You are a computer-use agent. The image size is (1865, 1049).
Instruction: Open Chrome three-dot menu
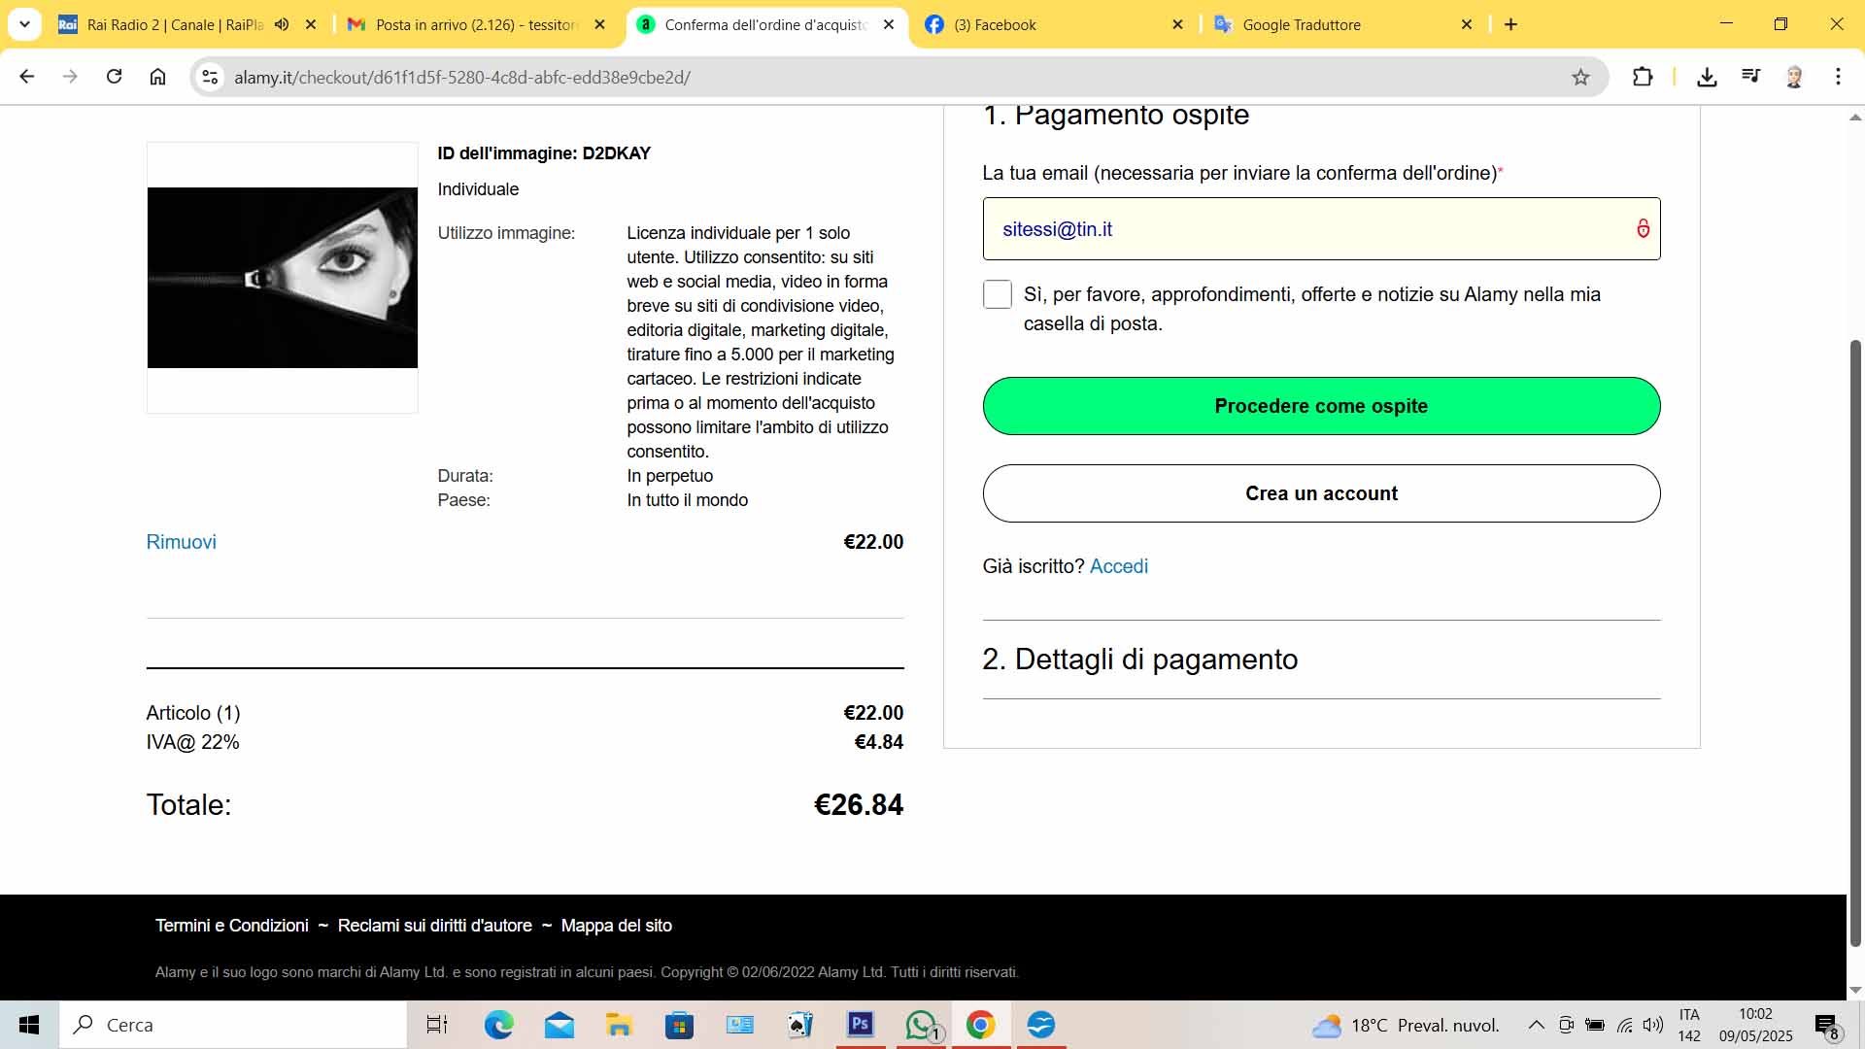[1837, 77]
